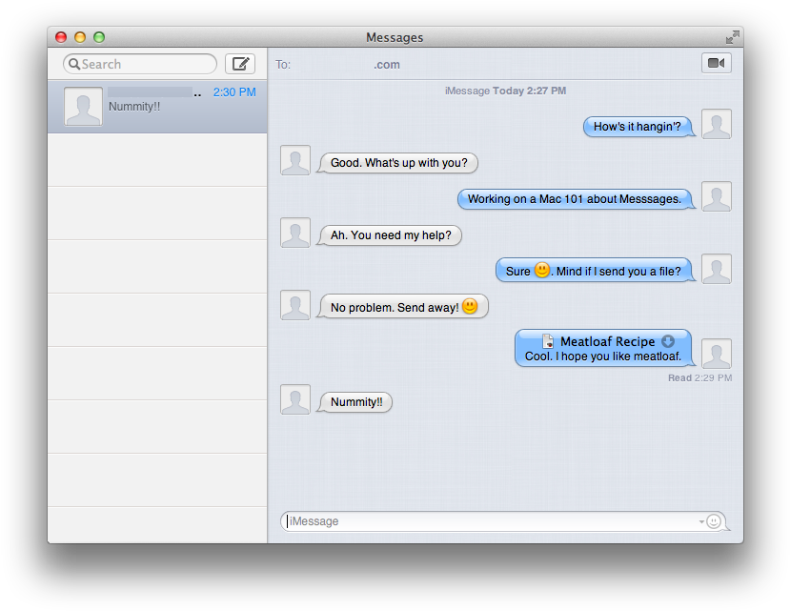
Task: Select the 'Nummity!!' message bubble
Action: click(354, 401)
